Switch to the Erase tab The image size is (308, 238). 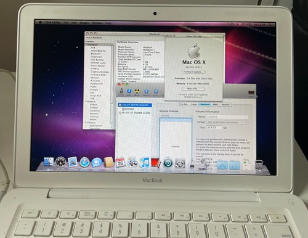[193, 104]
